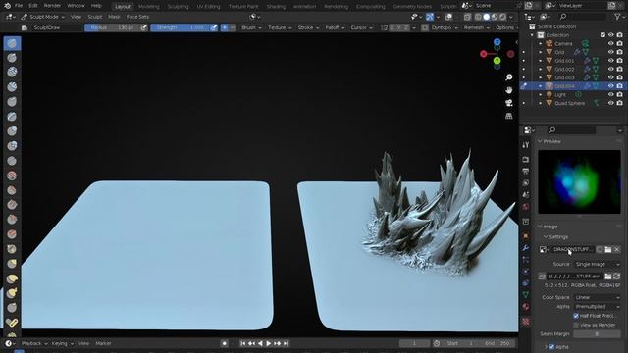Open the File menu
The height and width of the screenshot is (353, 628).
[x=19, y=6]
